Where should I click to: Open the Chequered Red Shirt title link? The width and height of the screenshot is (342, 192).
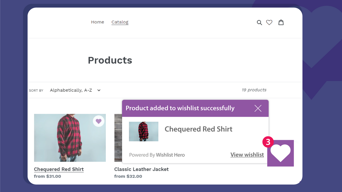pyautogui.click(x=59, y=169)
